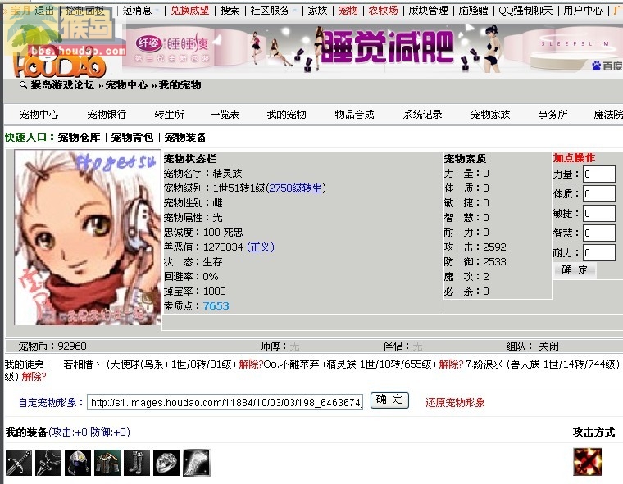
Task: Open the 宠物银行 tab
Action: 107,115
